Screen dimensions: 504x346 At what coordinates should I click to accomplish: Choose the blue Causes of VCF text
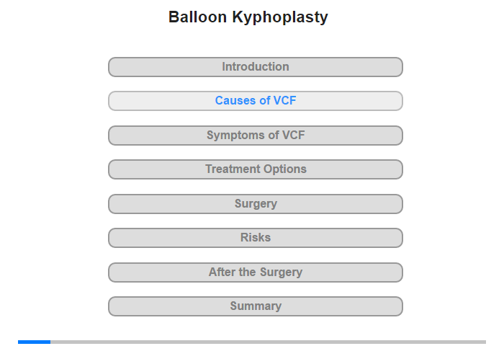(256, 100)
